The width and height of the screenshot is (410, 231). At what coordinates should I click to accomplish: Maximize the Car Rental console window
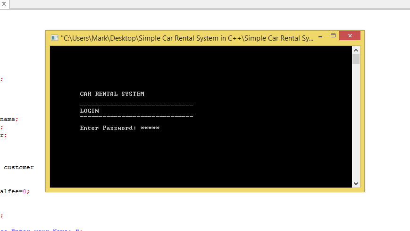(333, 36)
